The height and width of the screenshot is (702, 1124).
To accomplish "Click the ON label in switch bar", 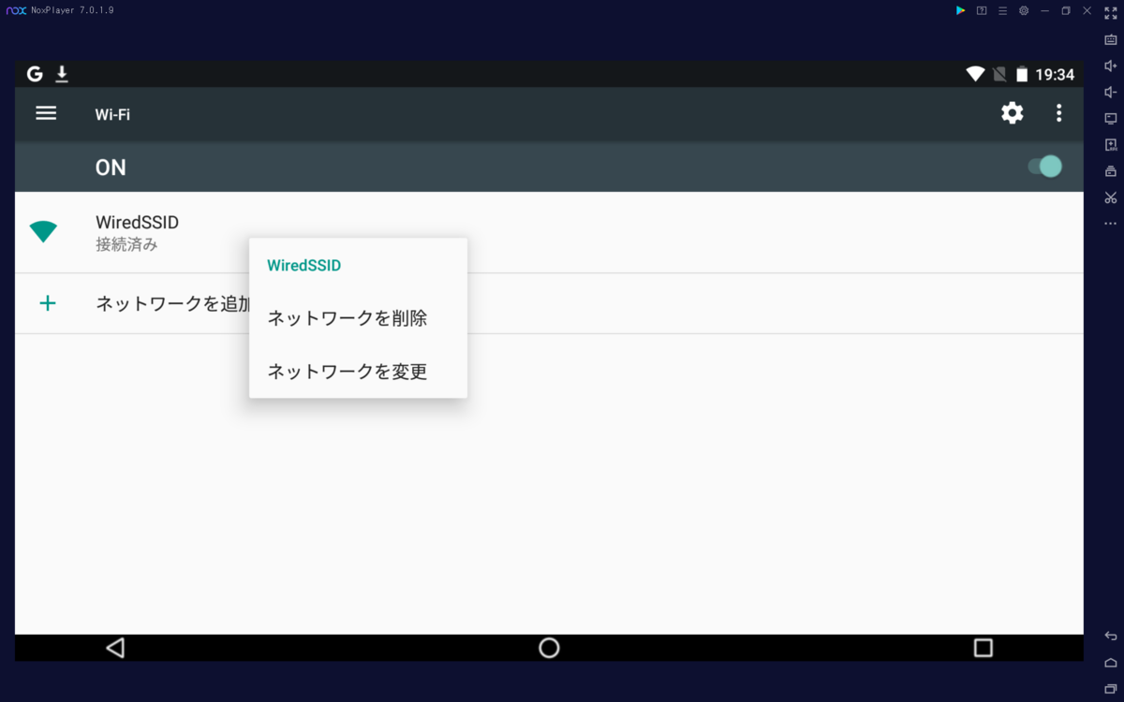I will pyautogui.click(x=111, y=168).
